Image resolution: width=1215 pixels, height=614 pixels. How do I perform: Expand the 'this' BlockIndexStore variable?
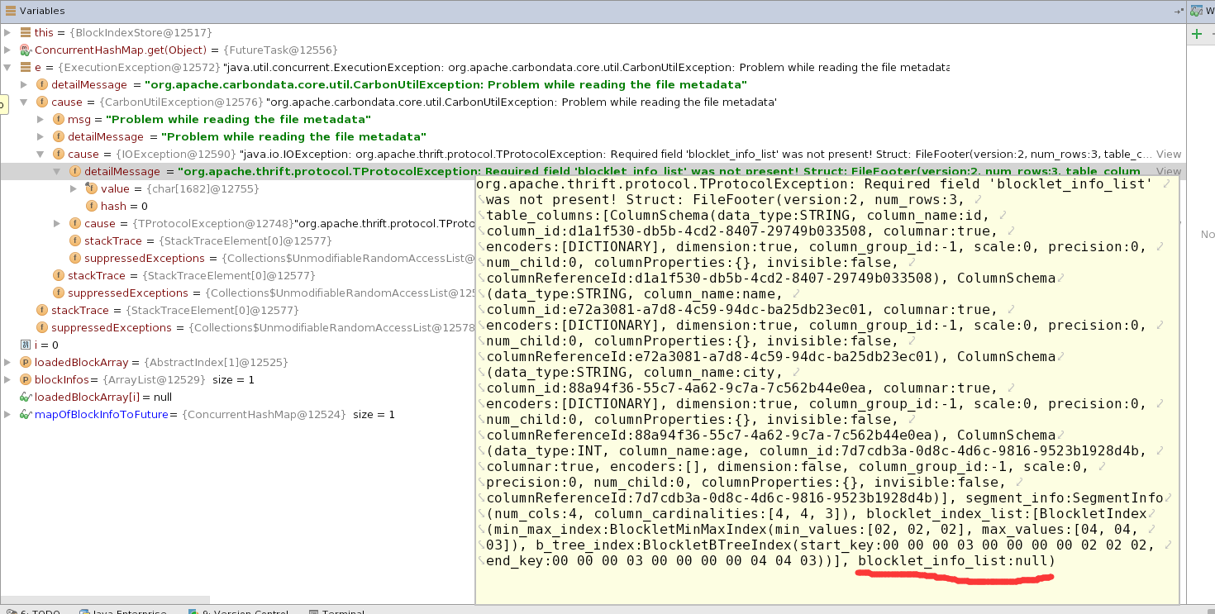(7, 33)
